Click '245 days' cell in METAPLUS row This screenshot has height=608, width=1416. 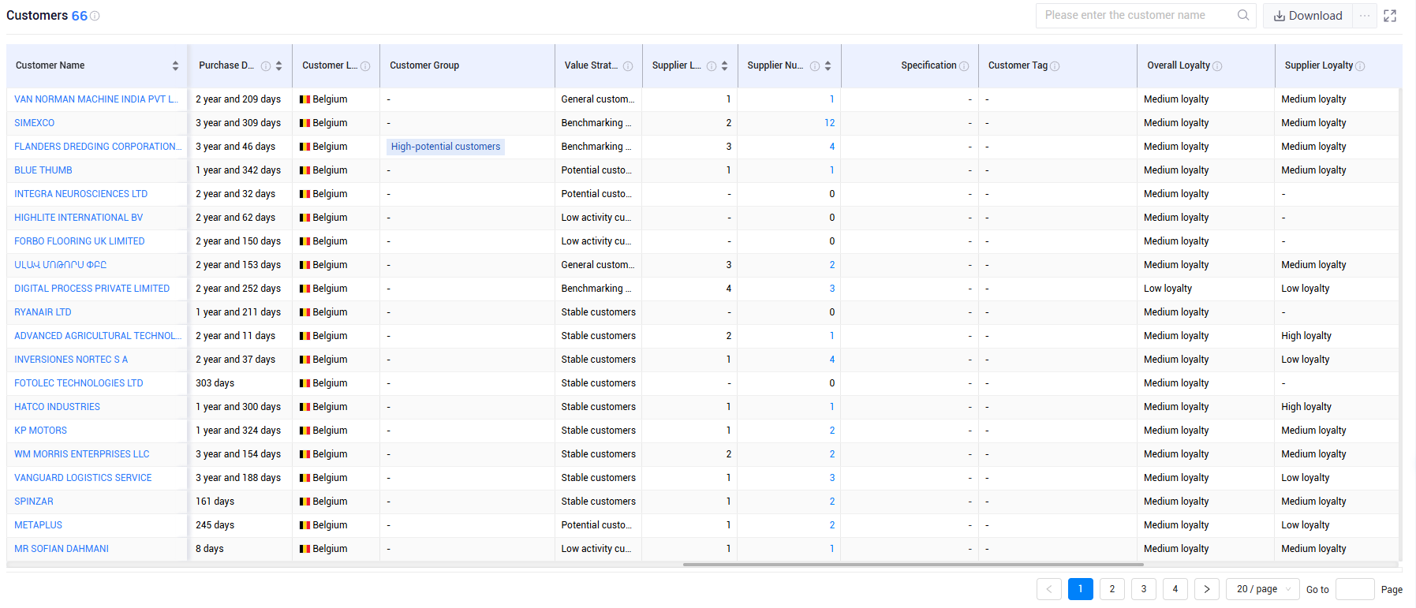[215, 525]
